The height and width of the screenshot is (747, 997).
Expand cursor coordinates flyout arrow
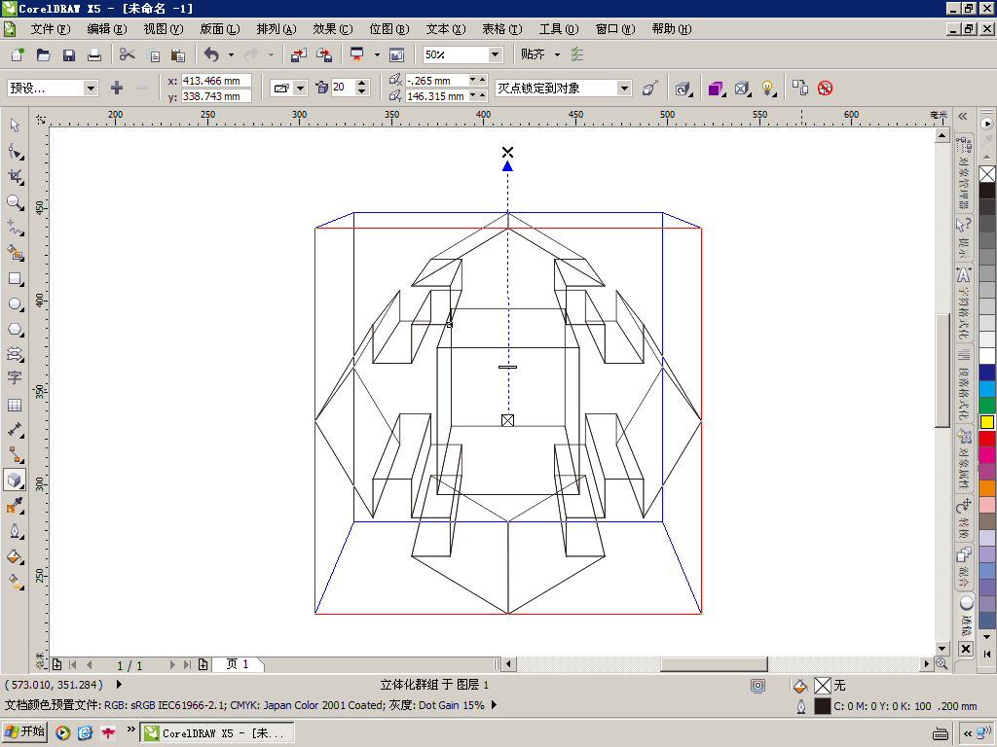(119, 684)
